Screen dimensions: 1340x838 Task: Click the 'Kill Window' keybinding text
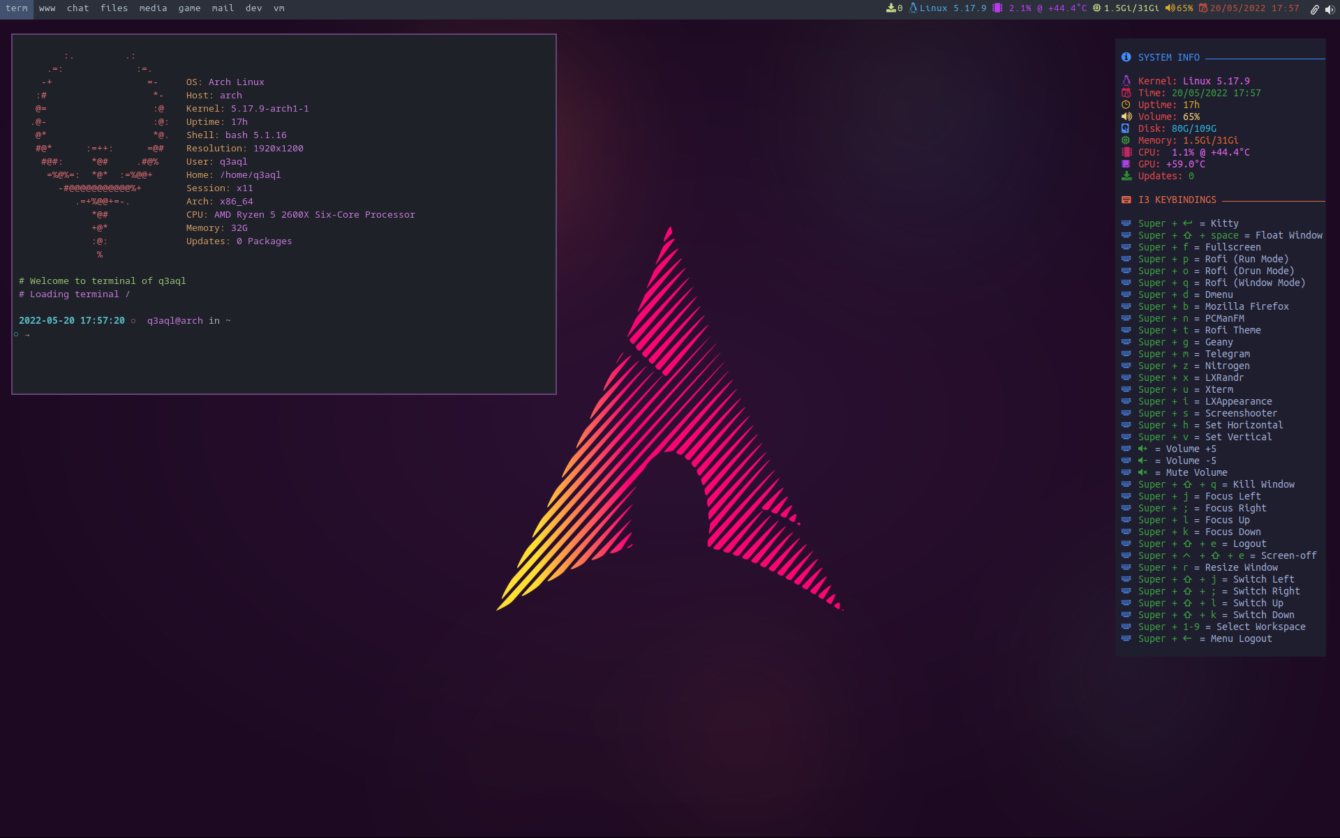coord(1263,484)
